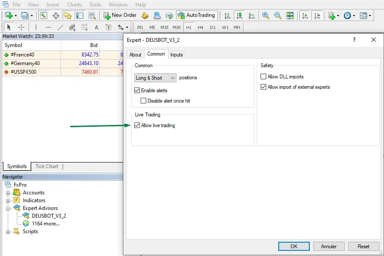This screenshot has height=256, width=384.
Task: Check Allow DLL imports
Action: (263, 77)
